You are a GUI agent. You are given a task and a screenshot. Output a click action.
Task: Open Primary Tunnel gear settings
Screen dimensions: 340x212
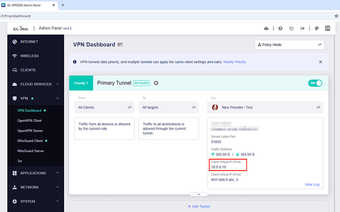point(156,83)
